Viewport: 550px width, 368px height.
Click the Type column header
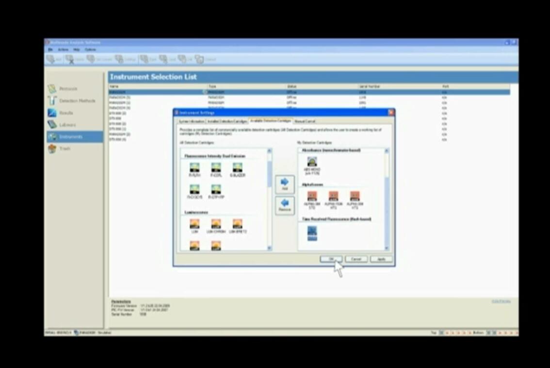[246, 86]
